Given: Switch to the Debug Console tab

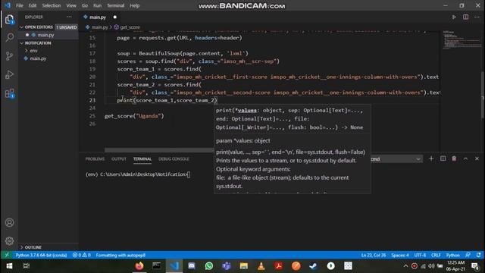Looking at the screenshot, I should (x=174, y=158).
